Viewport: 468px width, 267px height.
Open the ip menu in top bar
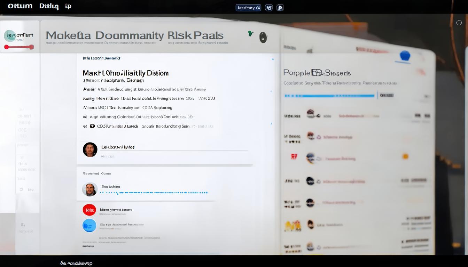[x=68, y=6]
